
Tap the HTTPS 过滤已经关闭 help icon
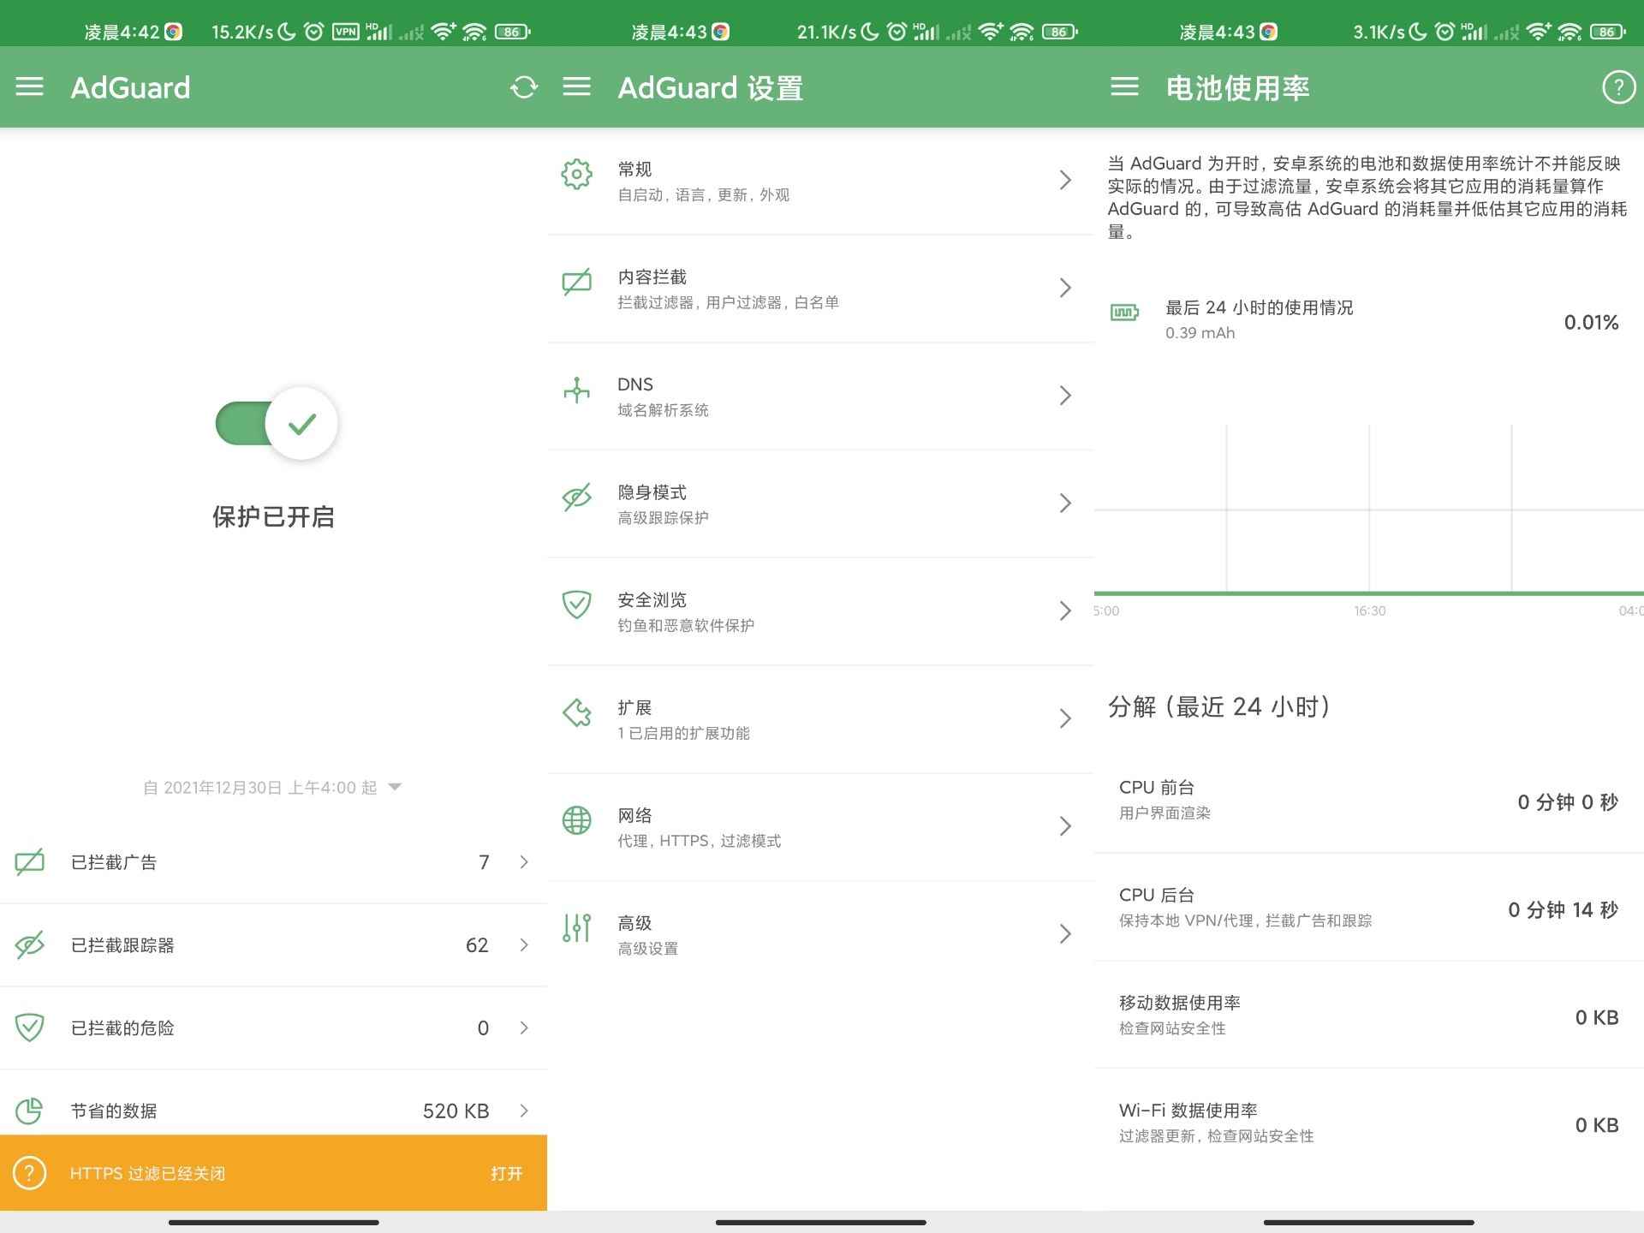(x=30, y=1173)
